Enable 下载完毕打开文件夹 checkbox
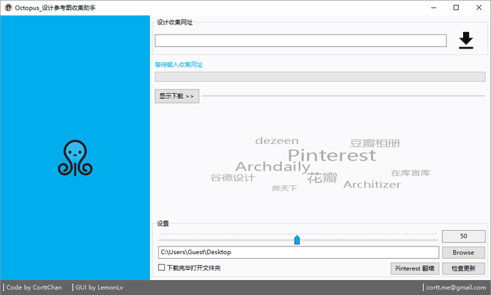Image resolution: width=491 pixels, height=295 pixels. point(162,268)
